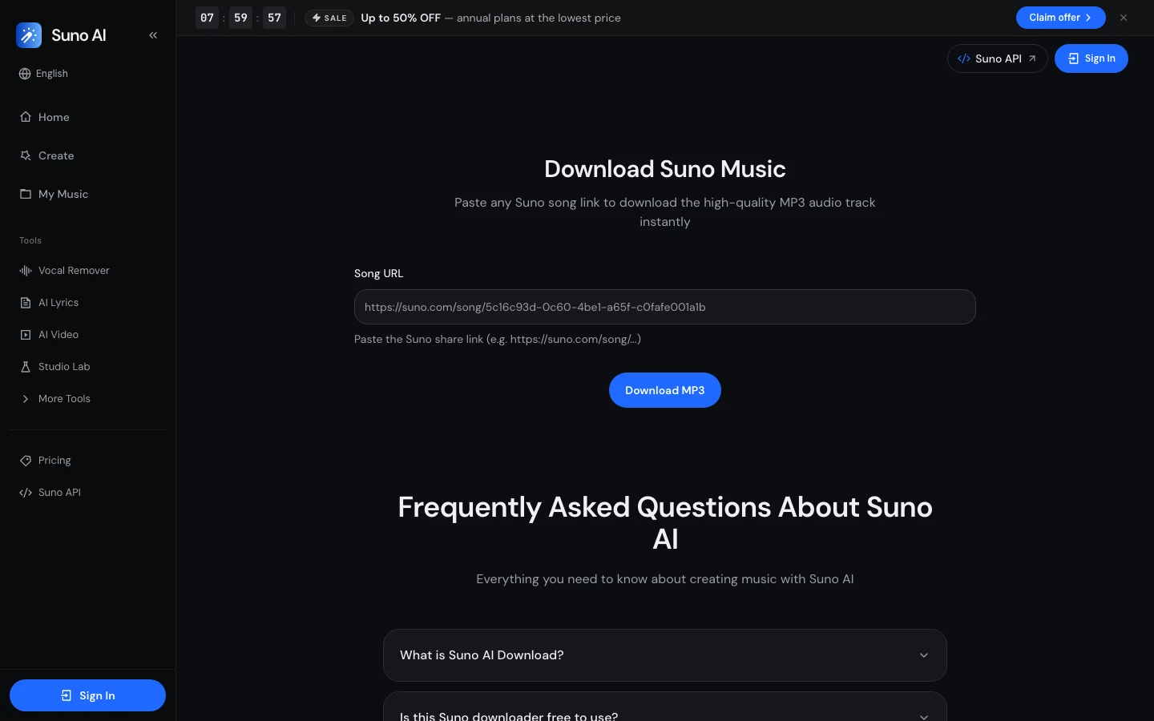Open the English language selector
Image resolution: width=1154 pixels, height=721 pixels.
click(44, 74)
